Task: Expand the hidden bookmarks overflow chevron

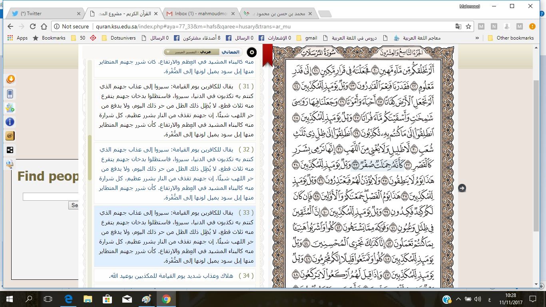Action: (477, 38)
